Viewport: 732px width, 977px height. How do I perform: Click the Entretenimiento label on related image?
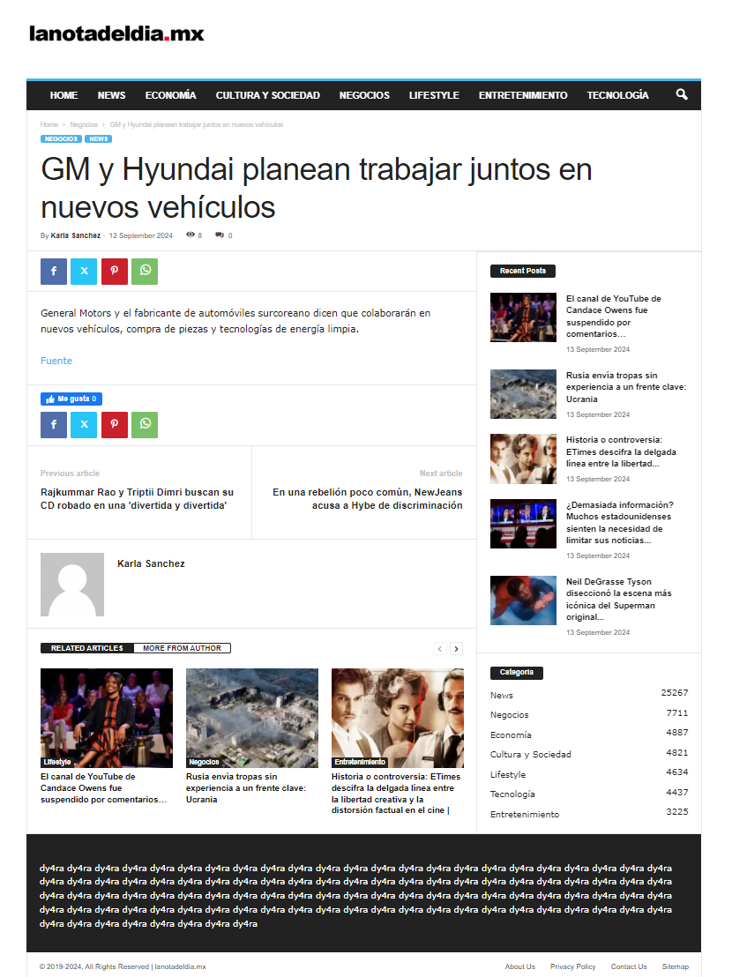coord(360,762)
